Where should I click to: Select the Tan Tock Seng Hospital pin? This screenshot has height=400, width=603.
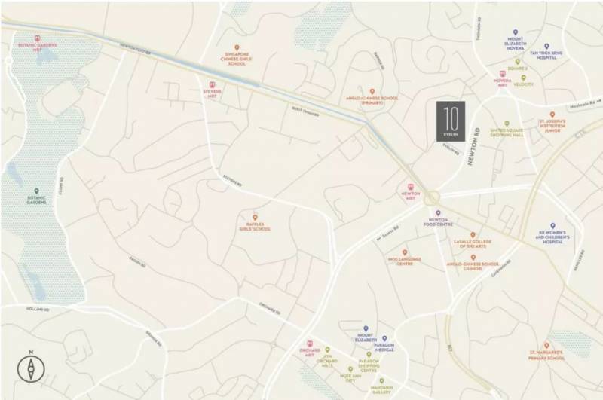point(546,47)
